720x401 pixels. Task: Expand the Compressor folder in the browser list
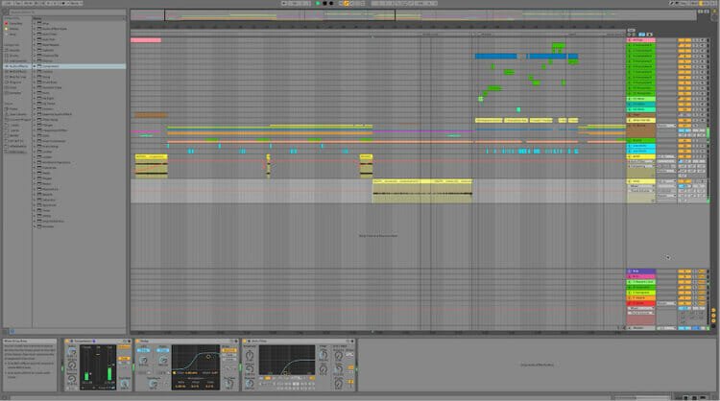[35, 66]
